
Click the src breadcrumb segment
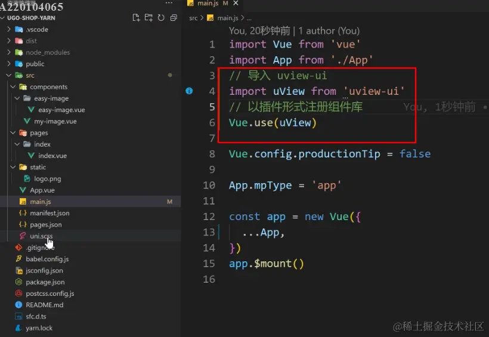tap(193, 18)
